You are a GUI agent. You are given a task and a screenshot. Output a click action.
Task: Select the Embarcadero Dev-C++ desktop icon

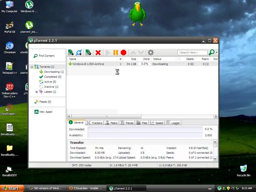[x=10, y=90]
